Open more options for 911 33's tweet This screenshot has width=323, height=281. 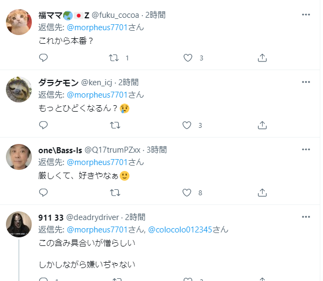[x=306, y=217]
